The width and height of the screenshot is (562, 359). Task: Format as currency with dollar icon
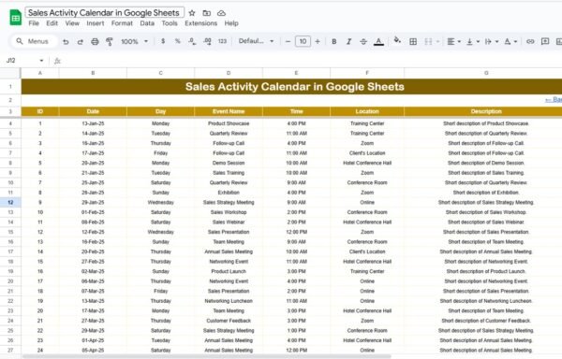pyautogui.click(x=163, y=41)
